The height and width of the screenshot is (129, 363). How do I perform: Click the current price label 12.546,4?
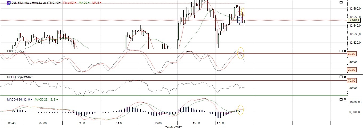[x=354, y=20]
